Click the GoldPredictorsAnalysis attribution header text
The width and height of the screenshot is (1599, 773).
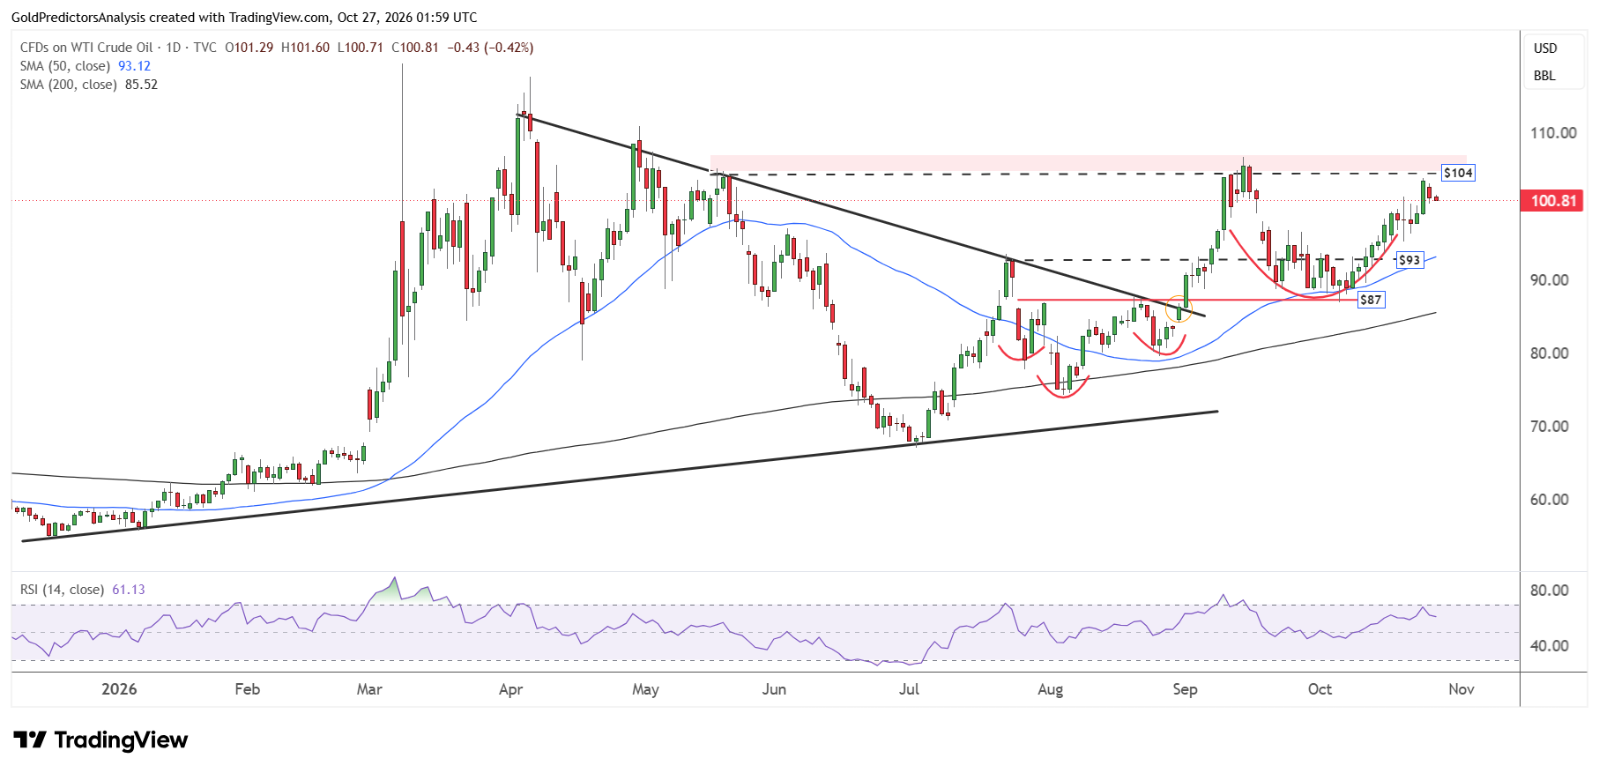click(x=244, y=18)
